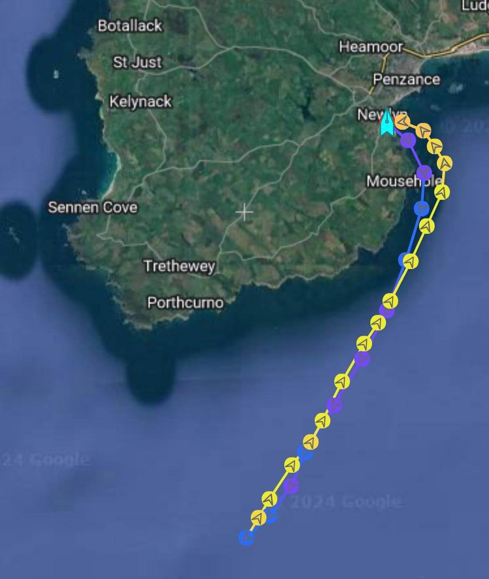Image resolution: width=489 pixels, height=579 pixels.
Task: Click the white crosshair at the map center
Action: tap(245, 212)
